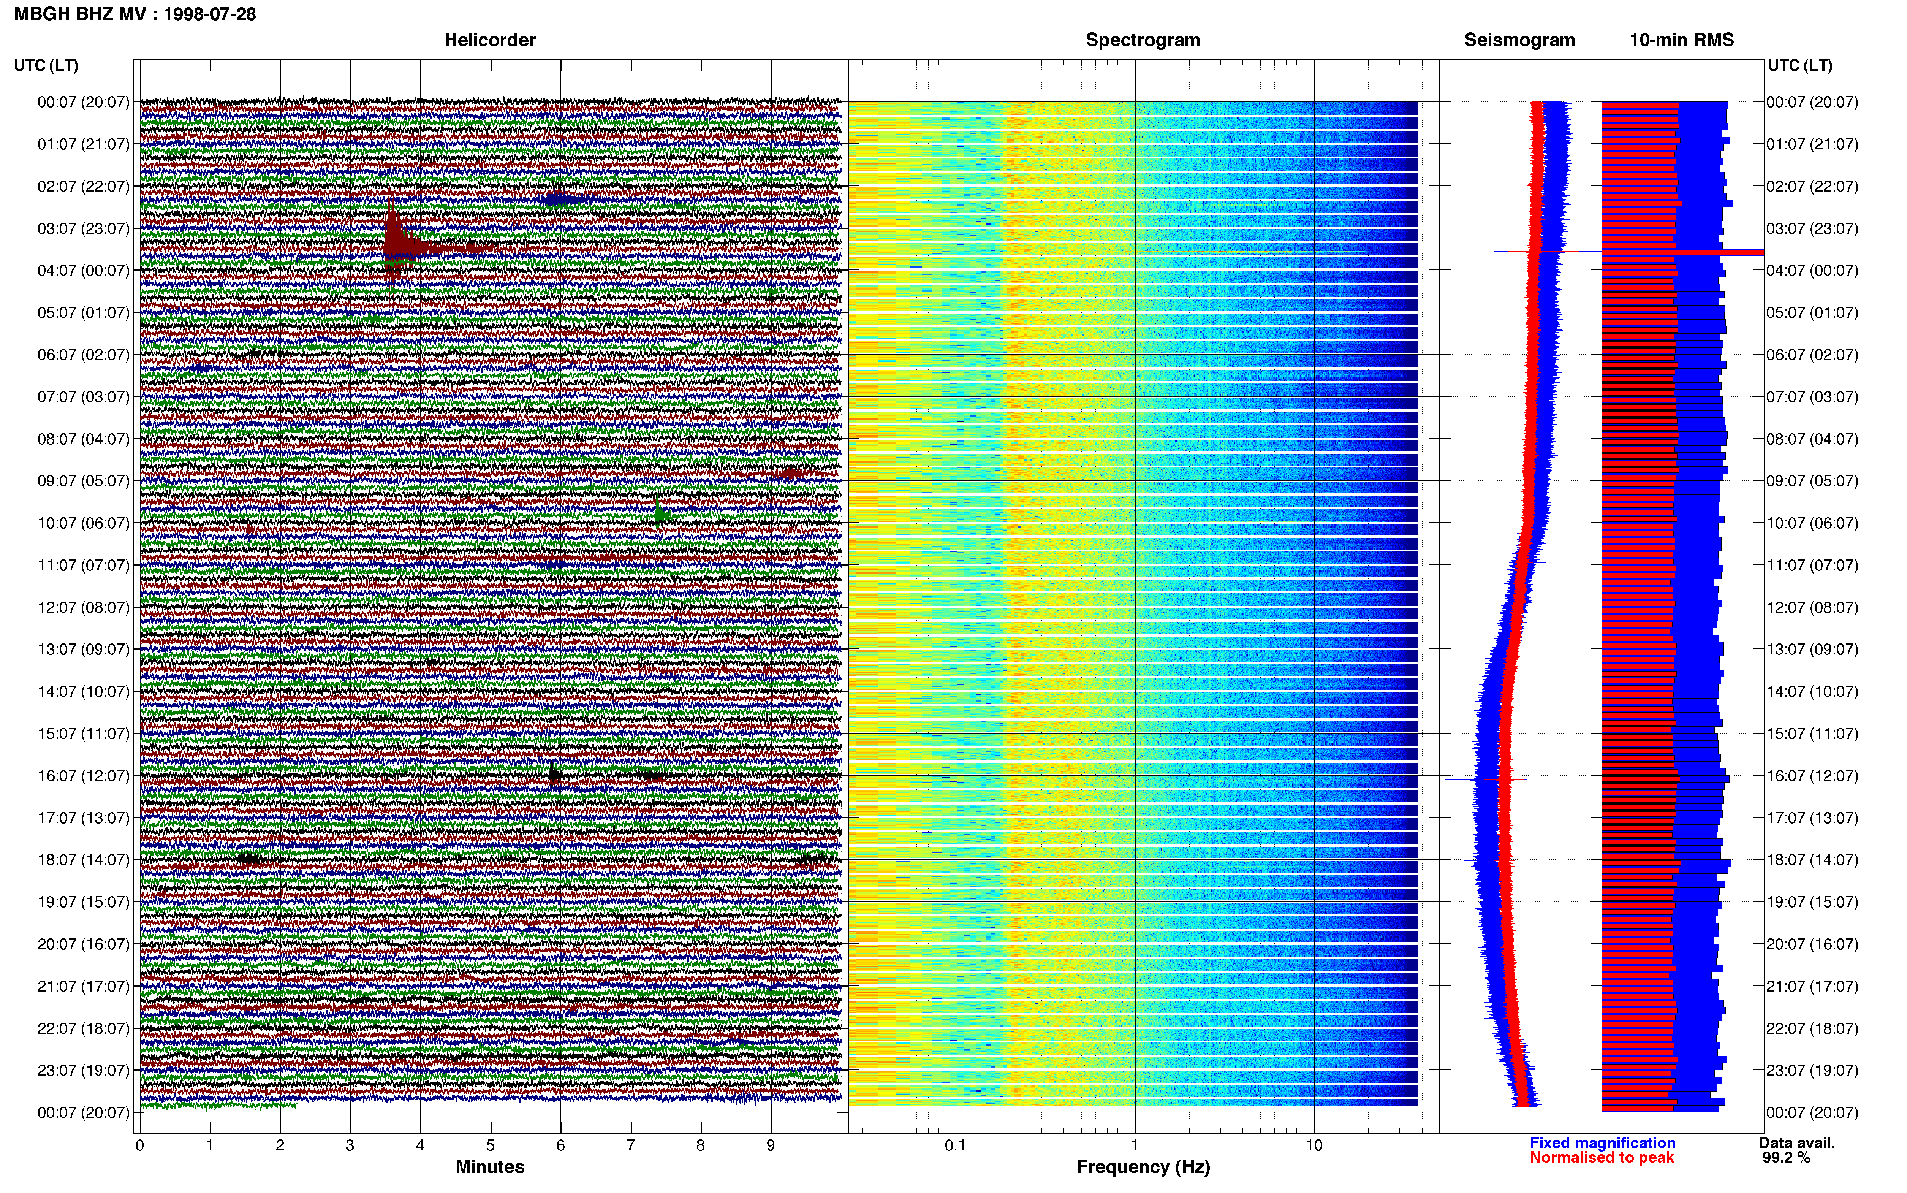The width and height of the screenshot is (1907, 1193).
Task: Click the '0' tick on Minutes axis
Action: click(139, 1145)
